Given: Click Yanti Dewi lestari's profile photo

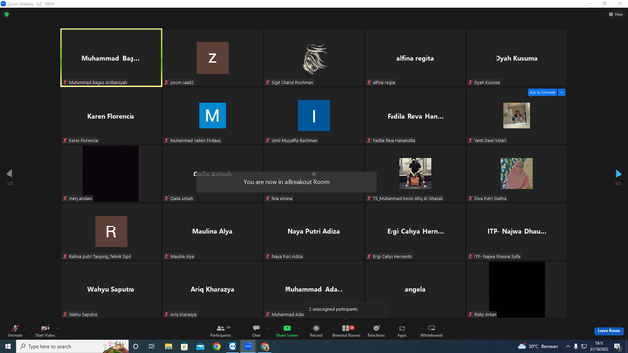Looking at the screenshot, I should click(517, 116).
